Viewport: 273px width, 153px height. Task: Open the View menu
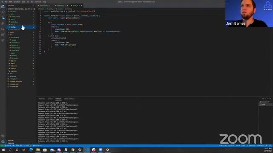pyautogui.click(x=23, y=2)
